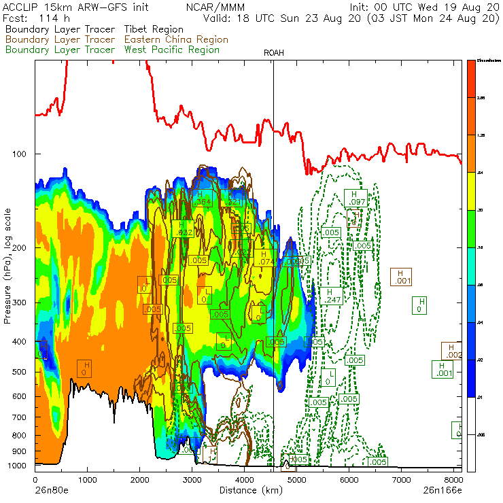Image resolution: width=503 pixels, height=503 pixels.
Task: Click the 6000 distance tick label
Action: tap(349, 480)
